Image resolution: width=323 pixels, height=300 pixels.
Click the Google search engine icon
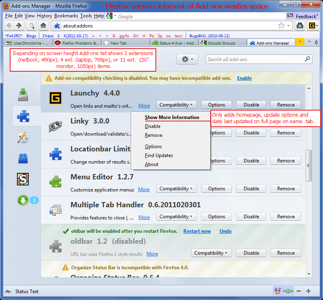click(109, 16)
